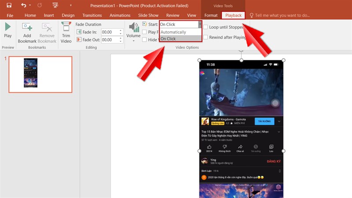Toggle Hide While Not Playing checkbox
This screenshot has height=198, width=352.
(x=145, y=40)
